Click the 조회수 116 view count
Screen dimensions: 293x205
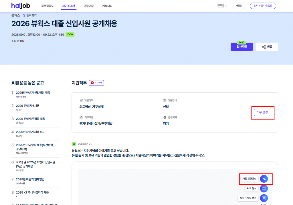point(17,41)
